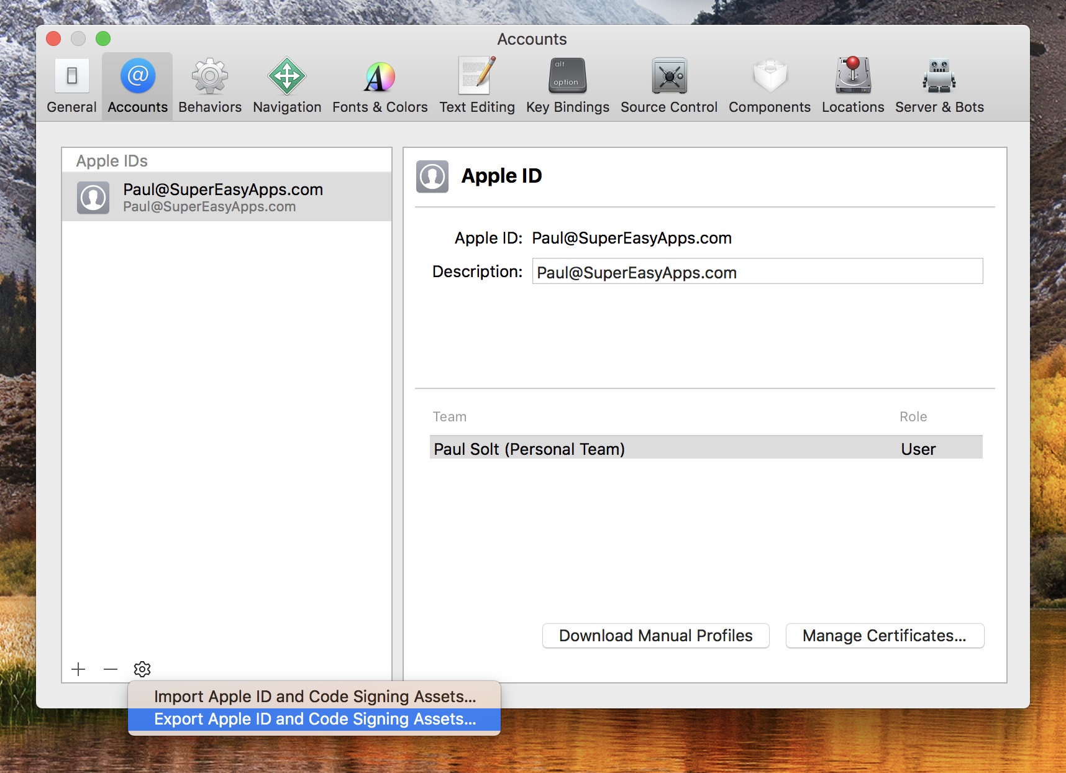Viewport: 1066px width, 773px height.
Task: Select the Accounts preferences icon
Action: tap(137, 84)
